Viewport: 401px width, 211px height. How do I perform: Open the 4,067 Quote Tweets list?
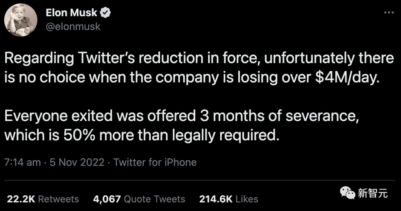coord(139,199)
